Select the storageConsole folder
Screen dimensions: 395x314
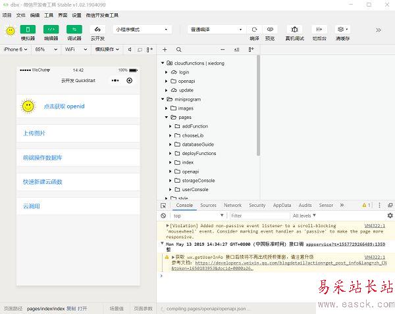[198, 181]
